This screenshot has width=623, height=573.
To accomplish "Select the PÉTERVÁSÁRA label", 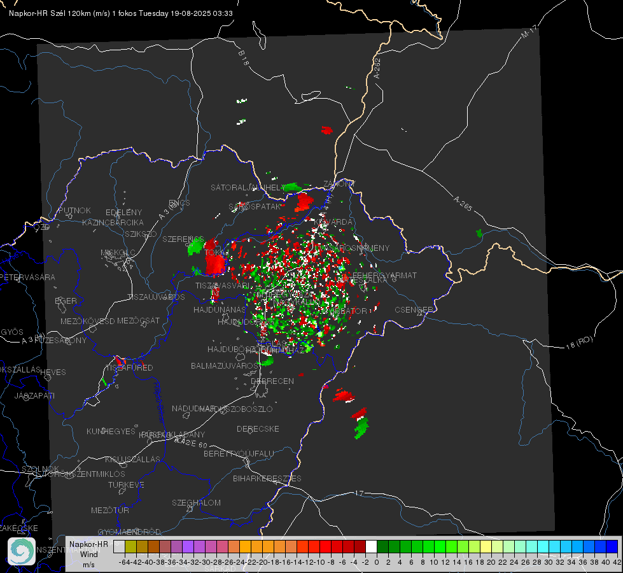I will pyautogui.click(x=28, y=277).
